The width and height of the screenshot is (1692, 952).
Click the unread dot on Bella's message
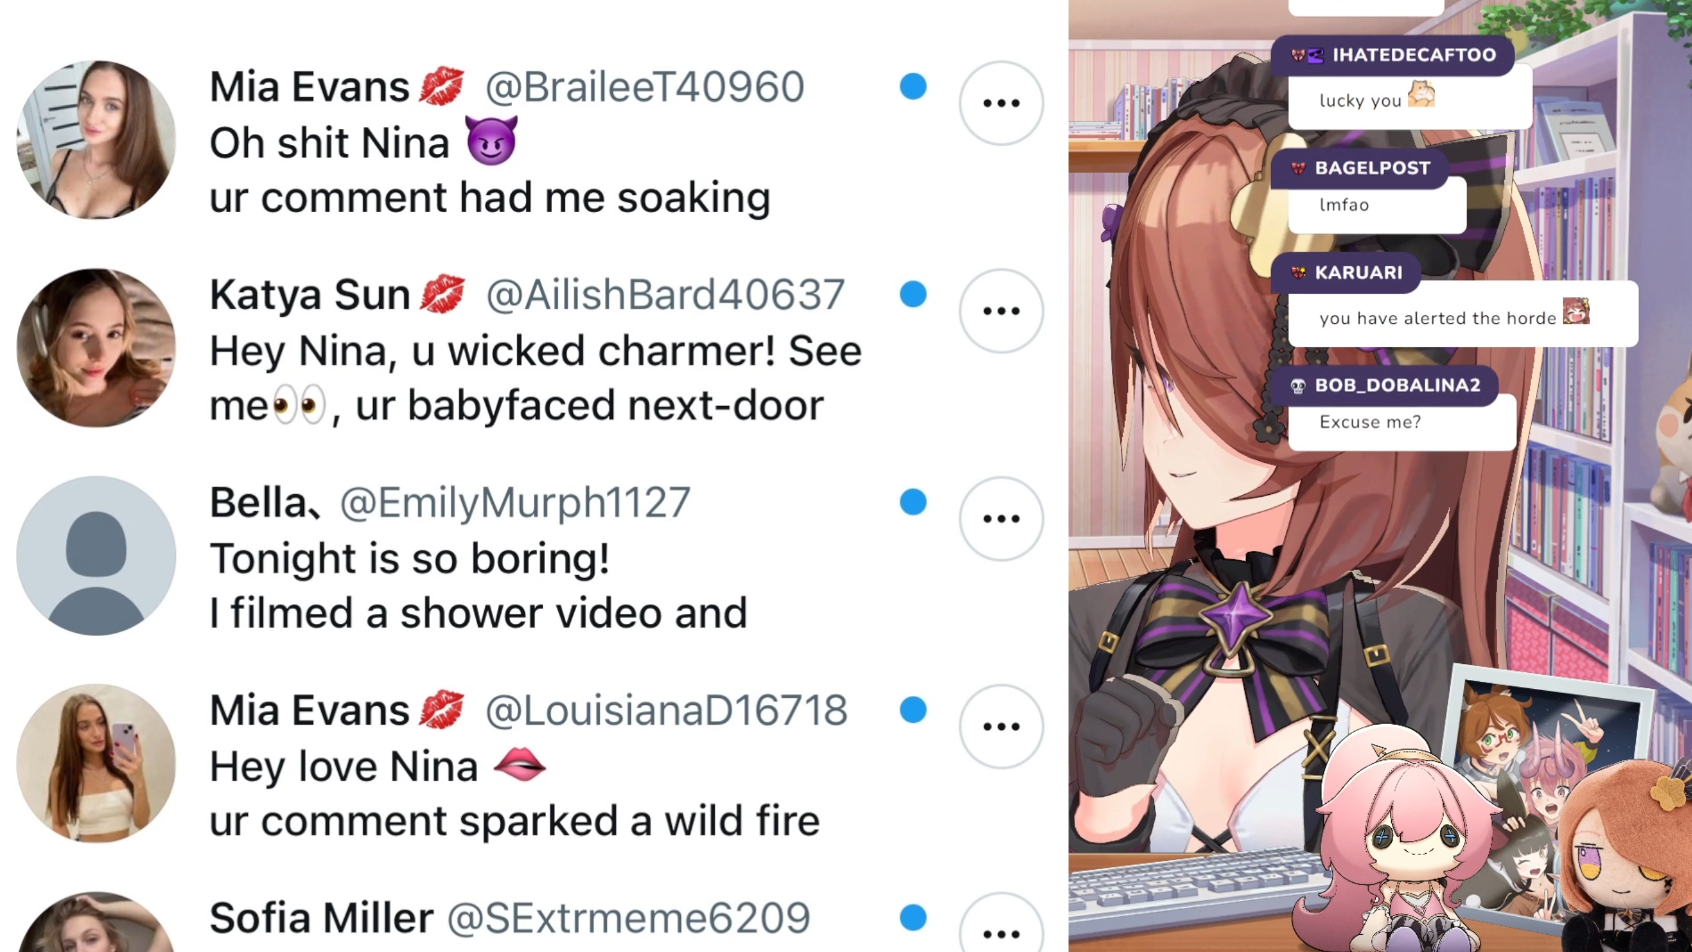pyautogui.click(x=913, y=502)
